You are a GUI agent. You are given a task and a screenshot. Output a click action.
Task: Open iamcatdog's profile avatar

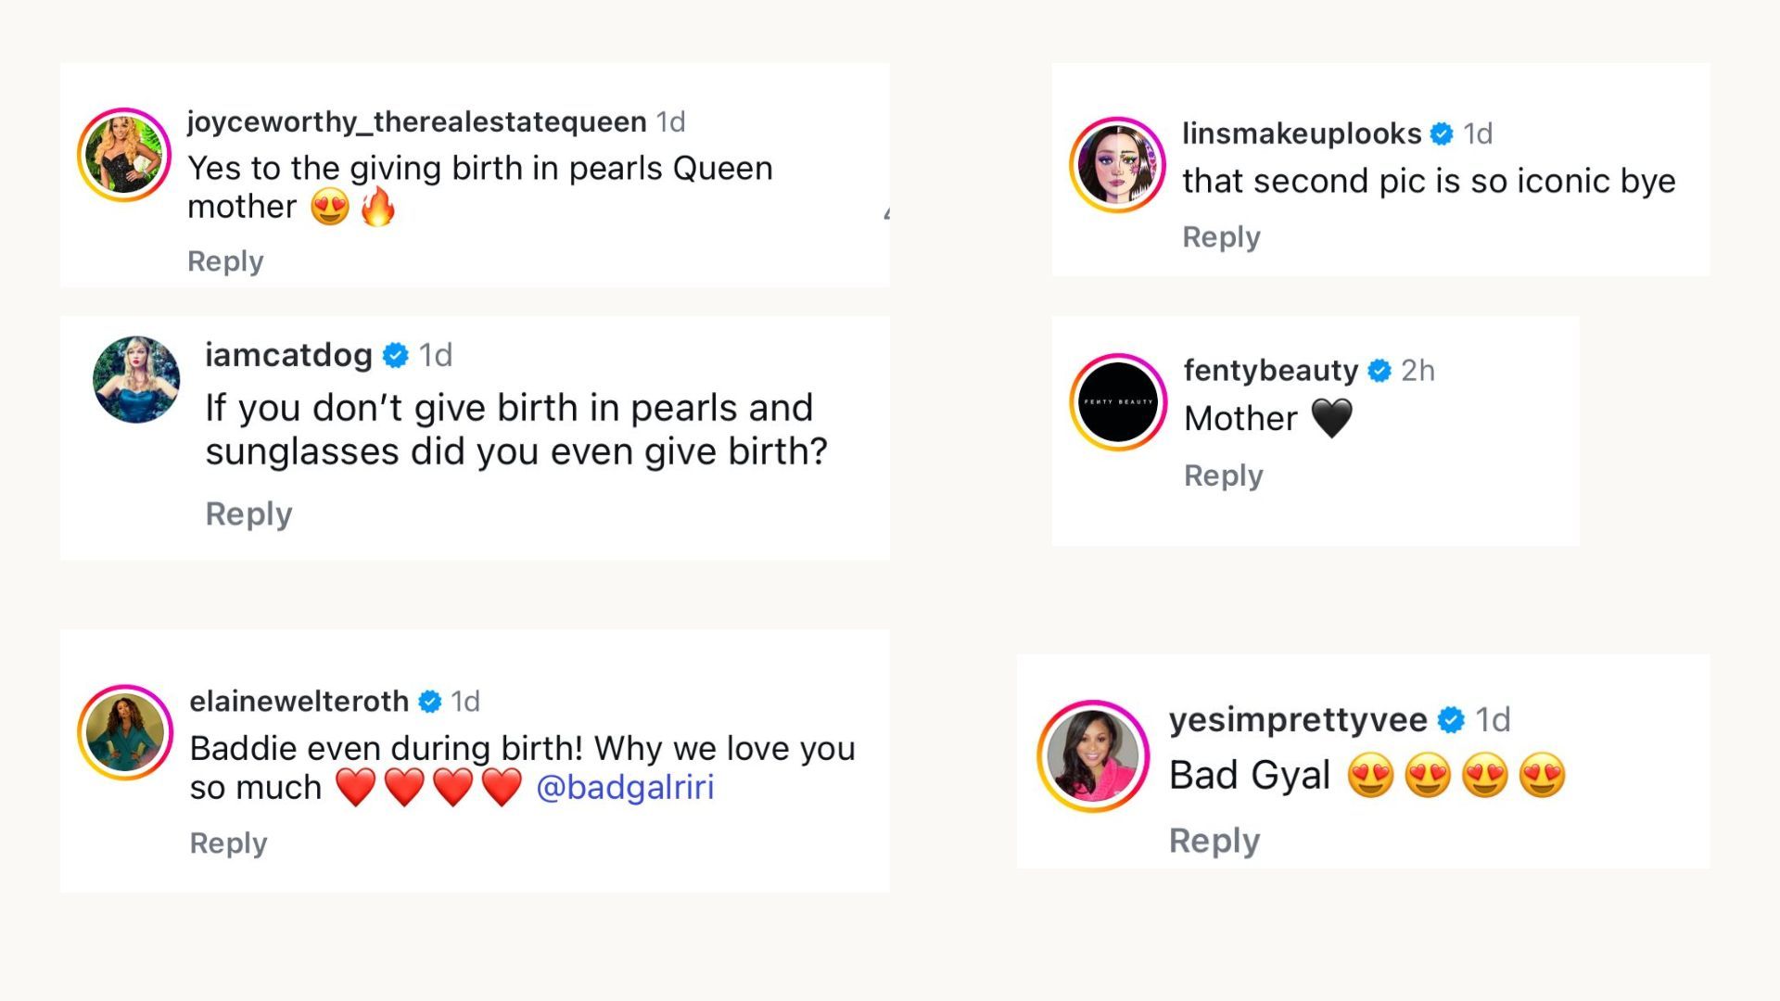[136, 380]
